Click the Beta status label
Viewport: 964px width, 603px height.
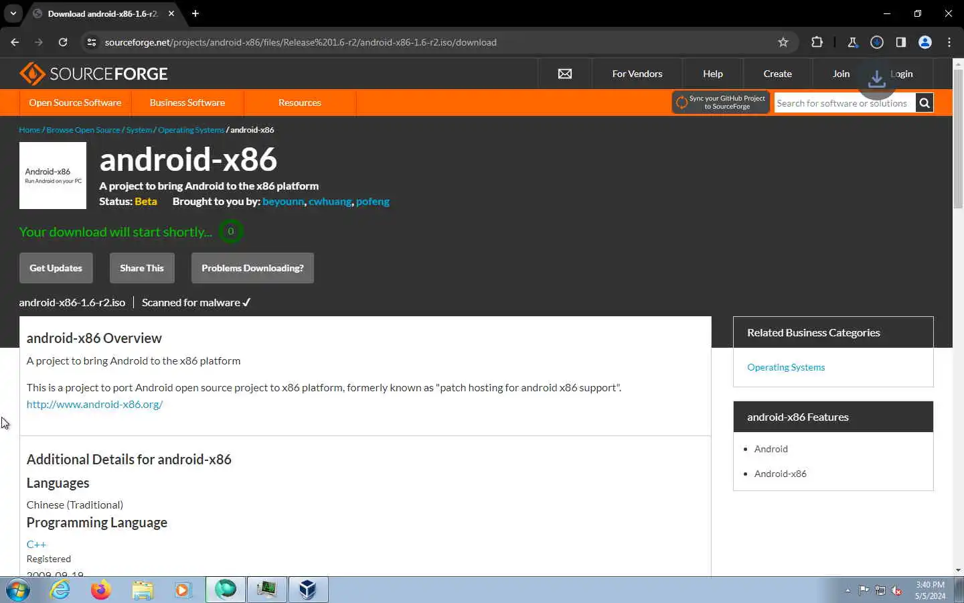146,202
